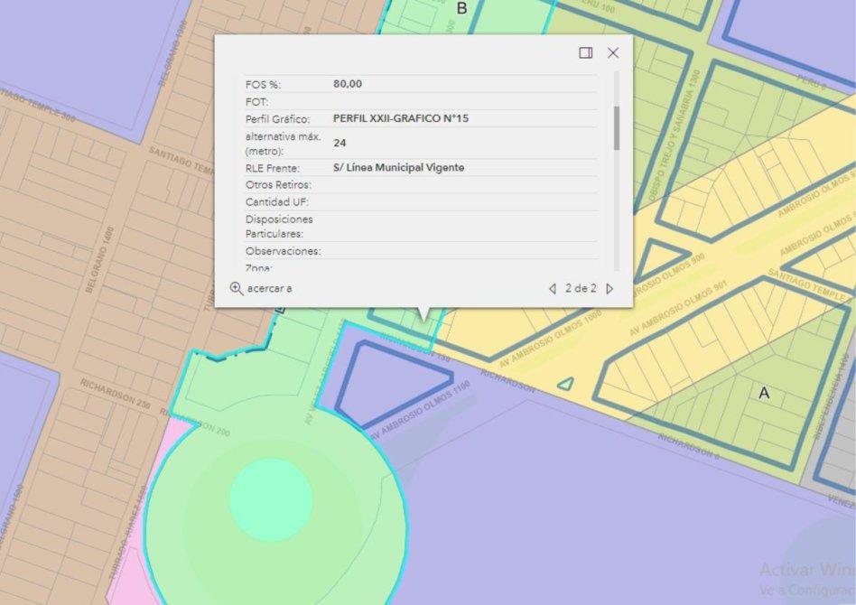This screenshot has height=605, width=856.
Task: Click the PERFIL XXII-GRAFICO N°15 value
Action: (x=400, y=118)
